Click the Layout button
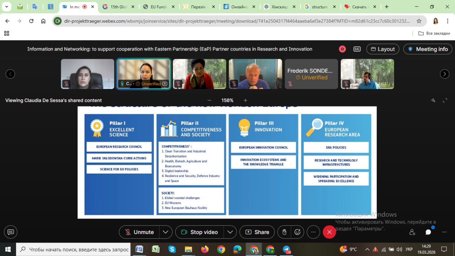Image resolution: width=455 pixels, height=256 pixels. click(383, 49)
